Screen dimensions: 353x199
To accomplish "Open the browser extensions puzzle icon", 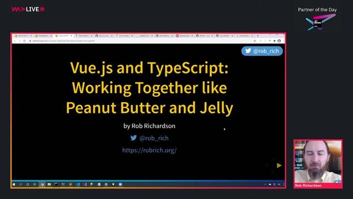I will [x=275, y=41].
